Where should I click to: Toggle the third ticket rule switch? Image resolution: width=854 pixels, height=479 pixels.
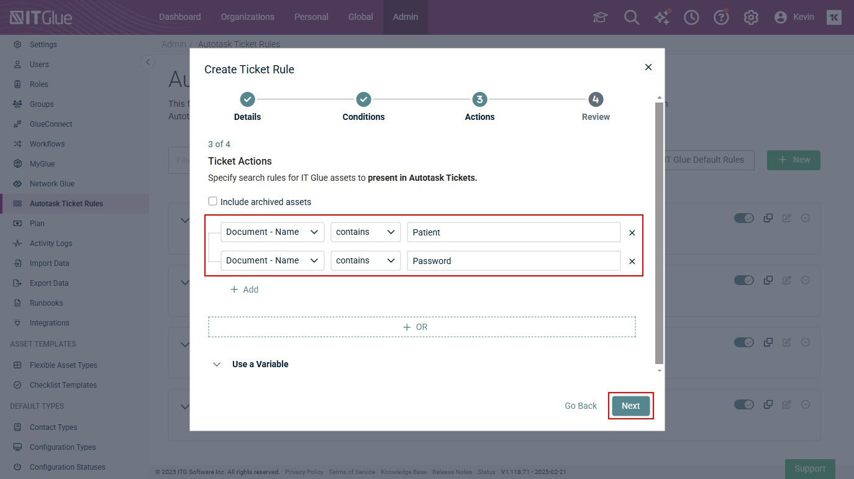[744, 342]
